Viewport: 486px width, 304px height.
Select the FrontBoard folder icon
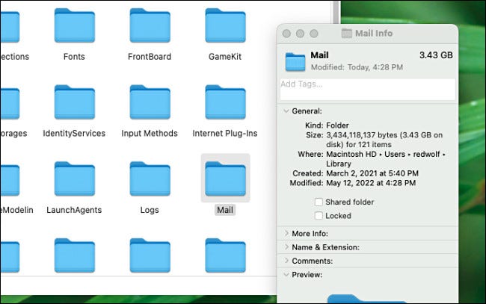click(x=150, y=25)
